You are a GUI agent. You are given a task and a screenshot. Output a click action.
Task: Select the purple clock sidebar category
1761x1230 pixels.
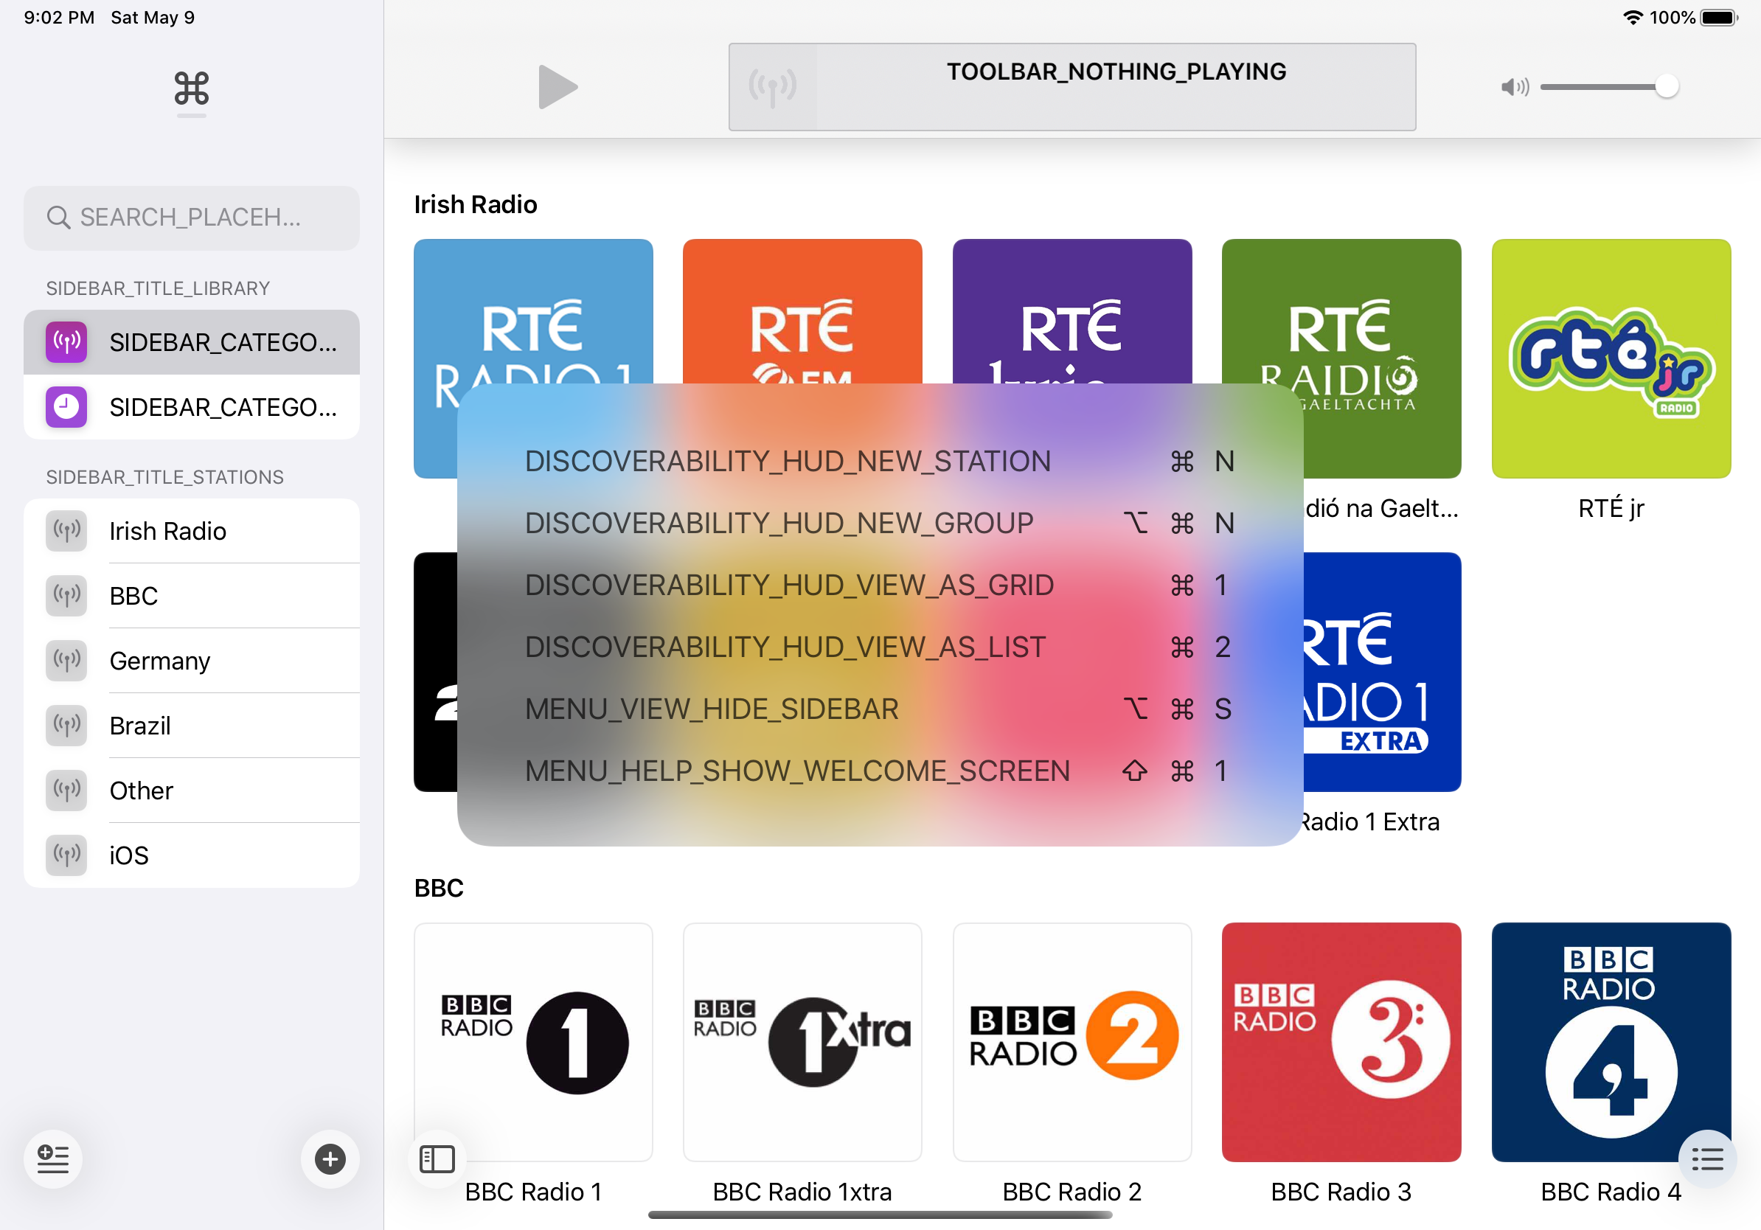pos(192,407)
